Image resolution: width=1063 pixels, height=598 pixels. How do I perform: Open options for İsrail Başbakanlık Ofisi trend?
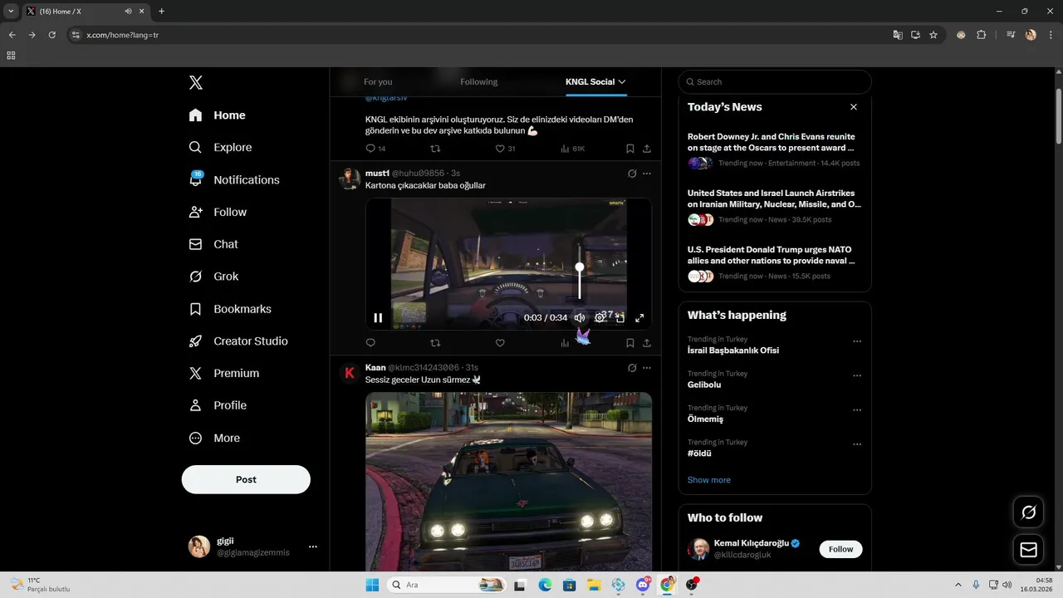tap(857, 341)
